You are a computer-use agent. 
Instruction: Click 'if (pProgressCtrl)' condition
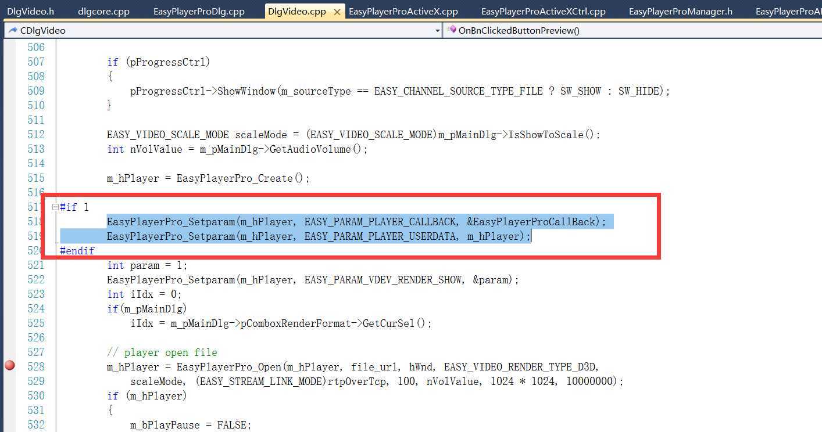(x=159, y=62)
